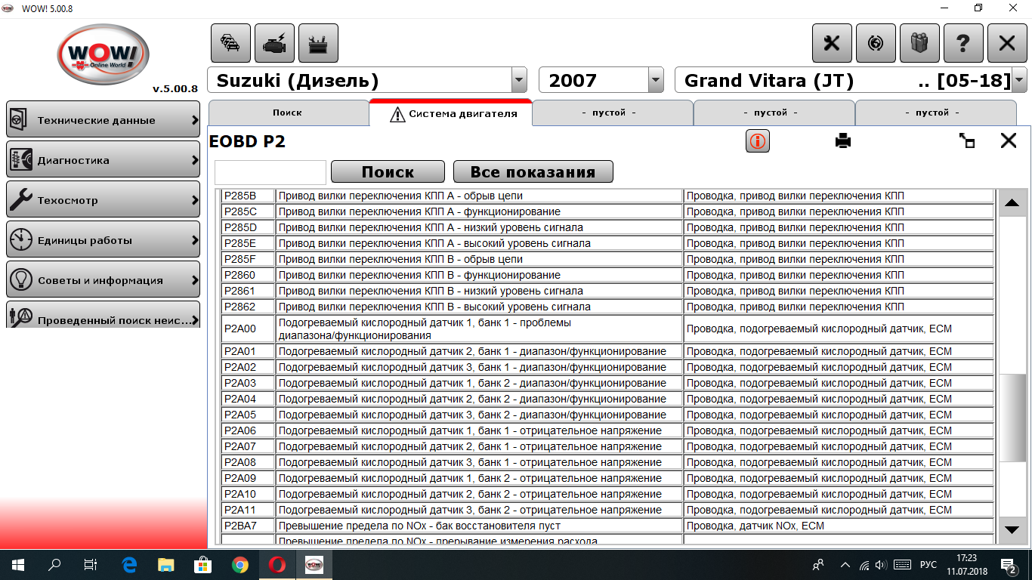Open the Grand Vitara (JT) model dropdown
This screenshot has height=580, width=1032.
[x=1019, y=80]
